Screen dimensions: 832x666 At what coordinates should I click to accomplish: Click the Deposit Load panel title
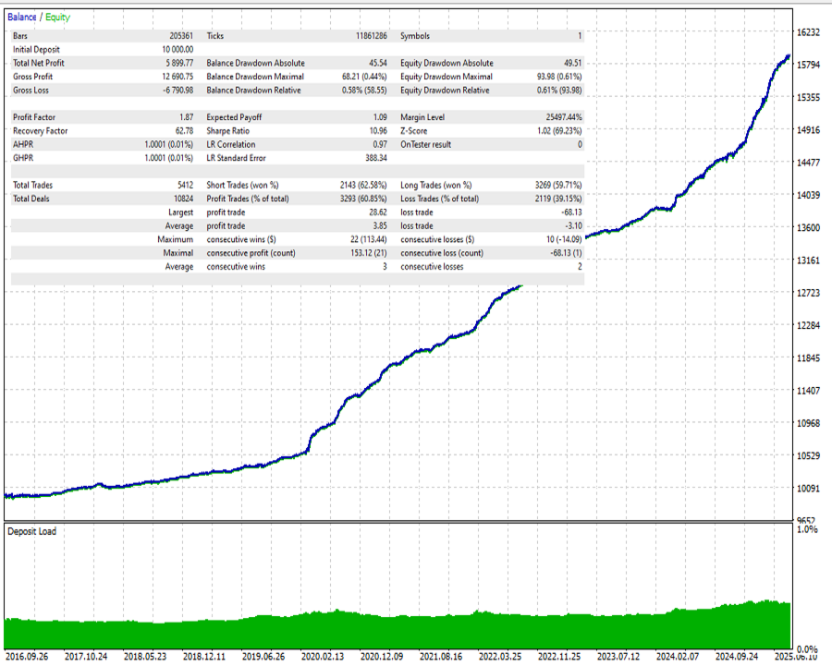pos(31,531)
